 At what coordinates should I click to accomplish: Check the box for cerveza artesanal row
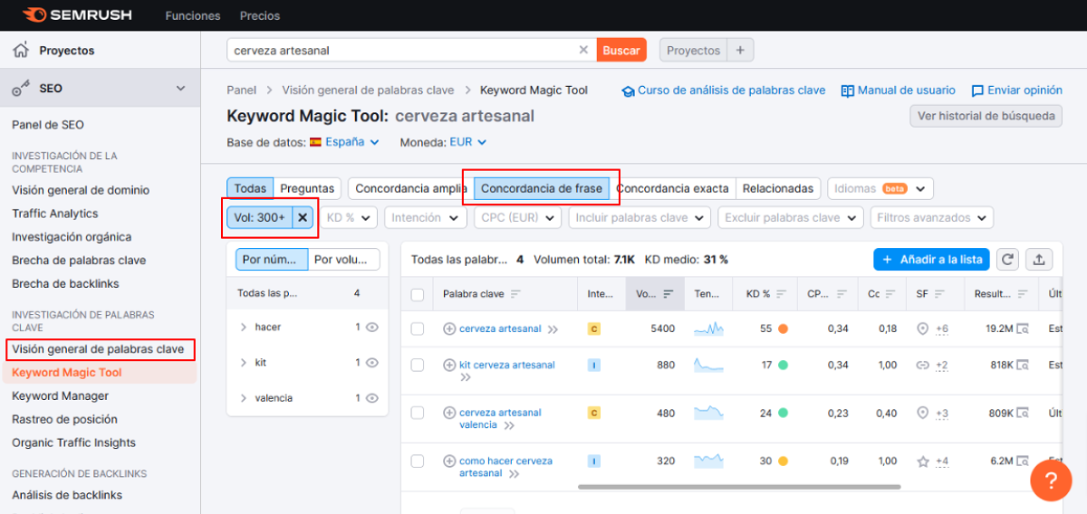[x=418, y=328]
